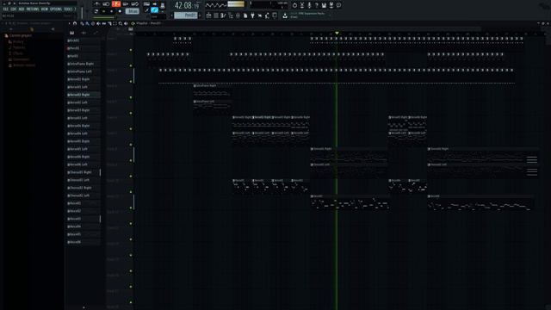Click the arrow right of pattern selector
The image size is (551, 310).
pyautogui.click(x=200, y=15)
